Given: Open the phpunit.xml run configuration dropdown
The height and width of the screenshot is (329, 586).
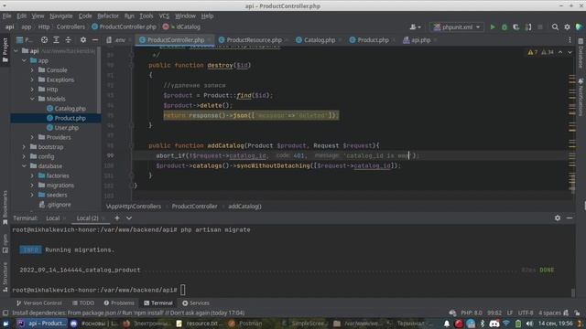Looking at the screenshot, I should click(457, 27).
